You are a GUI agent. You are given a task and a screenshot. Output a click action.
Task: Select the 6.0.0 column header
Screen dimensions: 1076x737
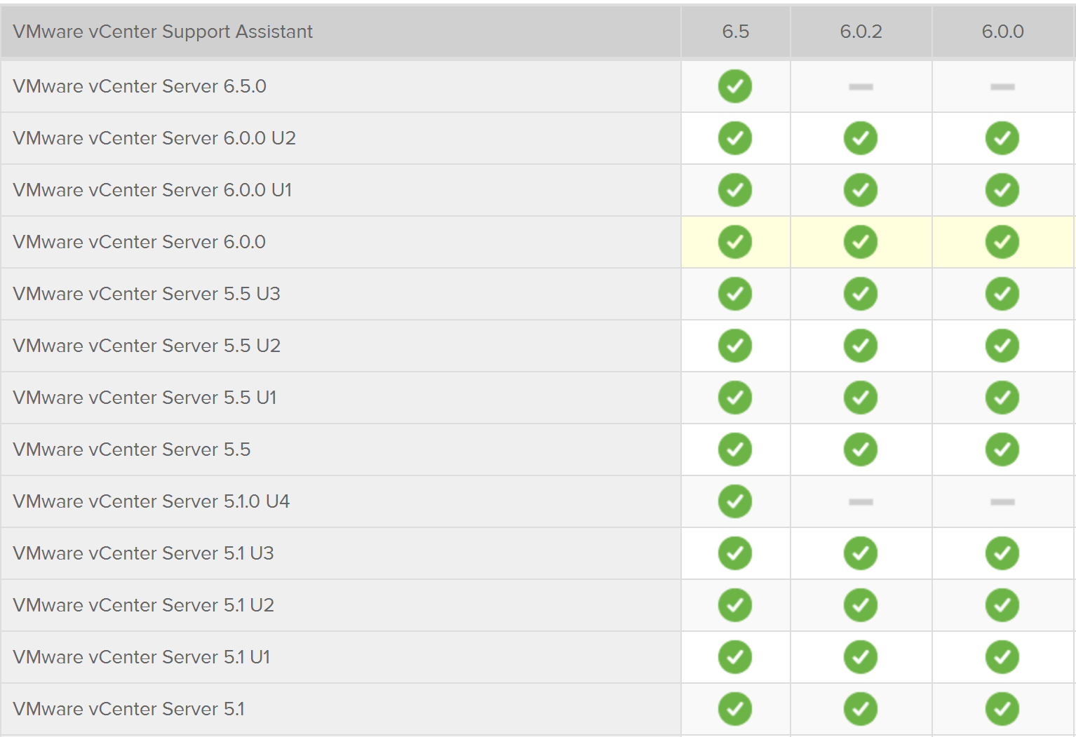(x=1002, y=32)
